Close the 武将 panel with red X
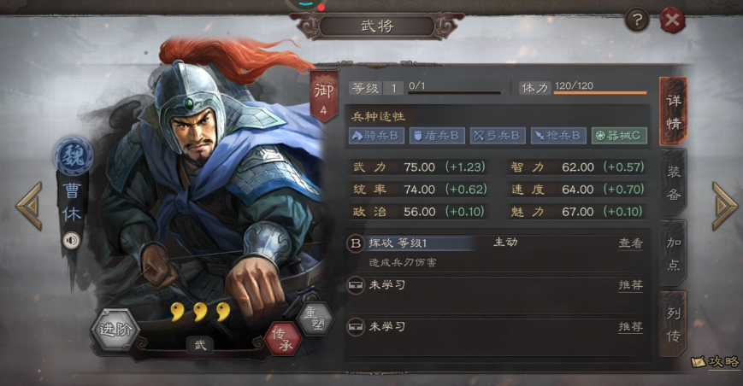743x386 pixels. [x=672, y=20]
